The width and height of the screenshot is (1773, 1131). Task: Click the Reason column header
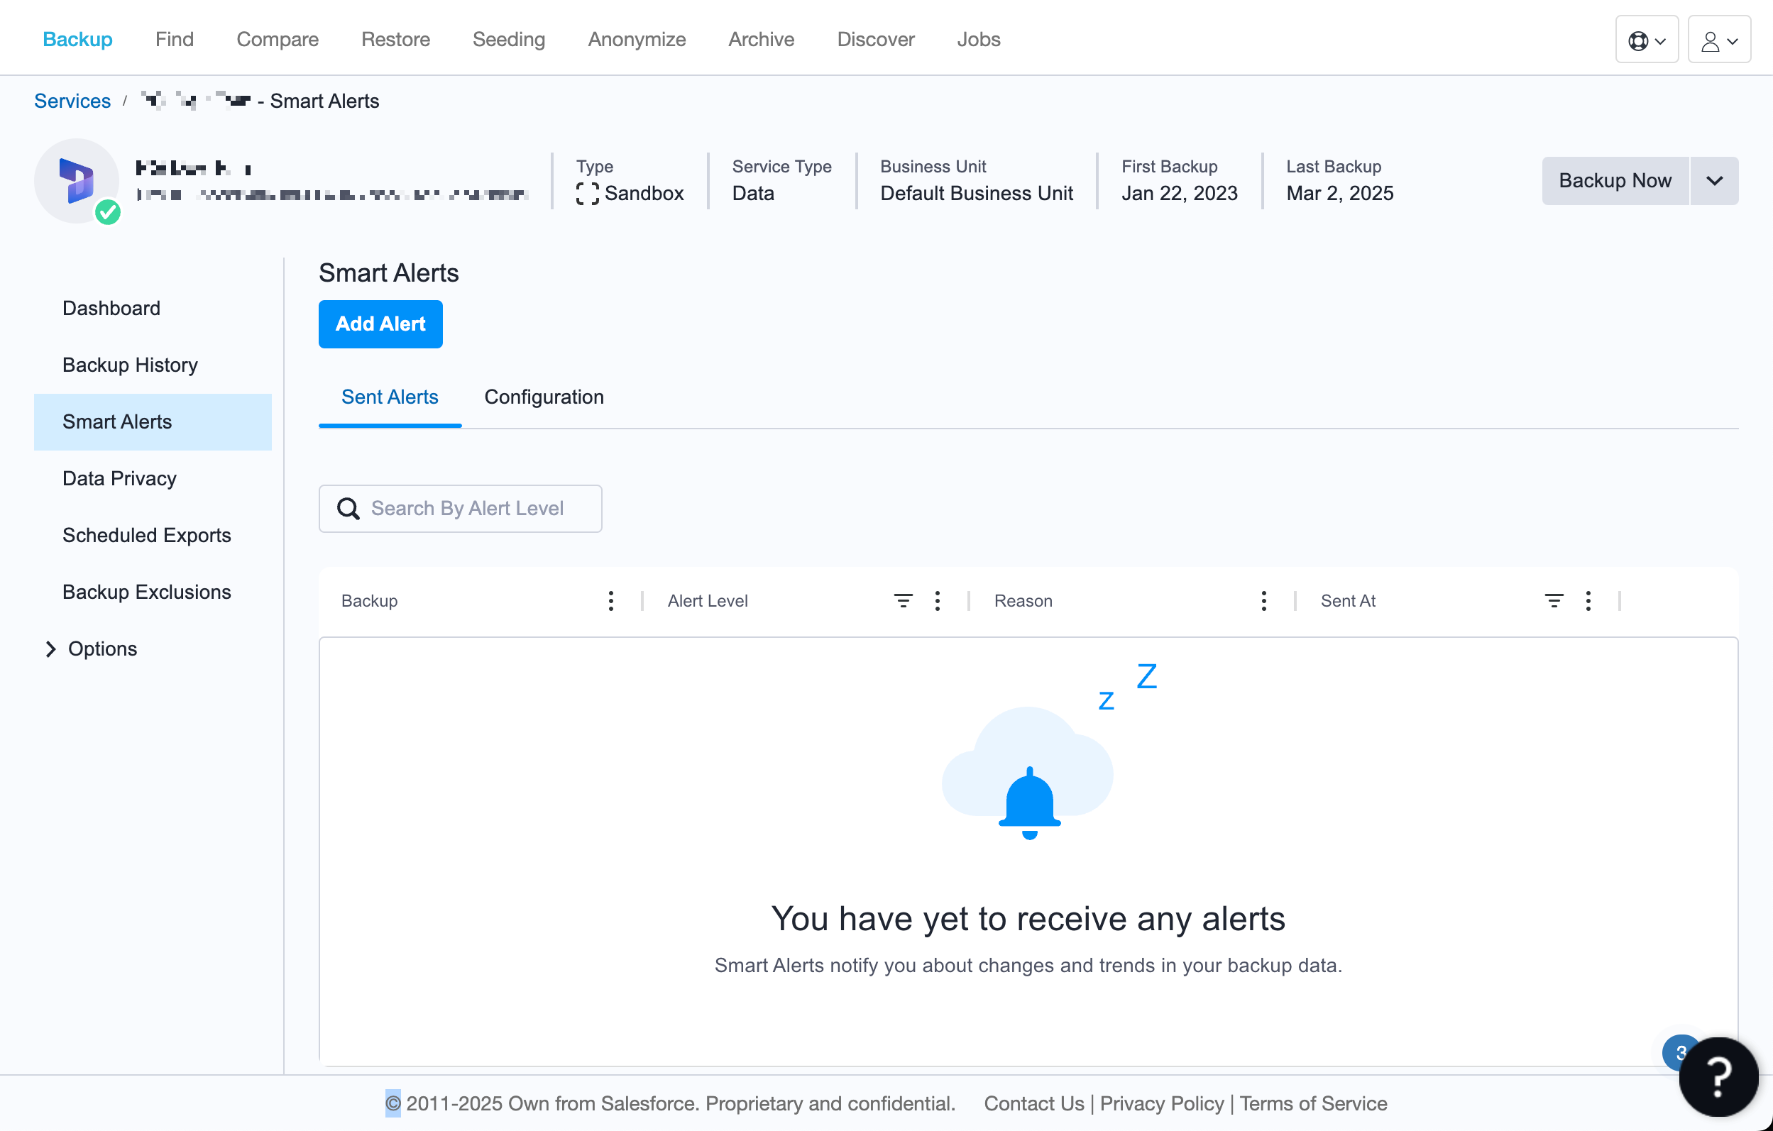1023,601
